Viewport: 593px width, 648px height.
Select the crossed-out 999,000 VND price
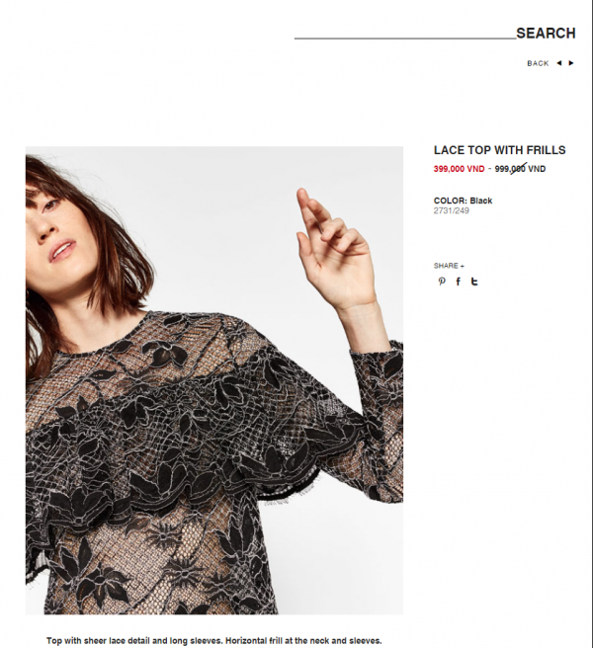(520, 169)
